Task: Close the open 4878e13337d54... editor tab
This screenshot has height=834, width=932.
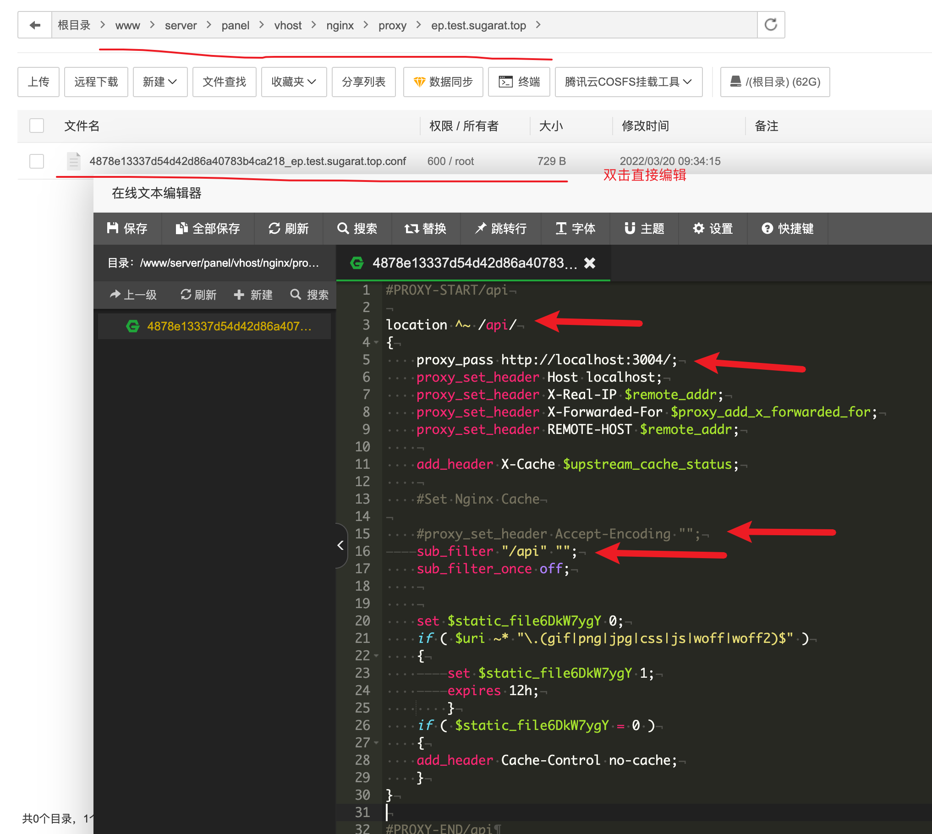Action: tap(590, 263)
